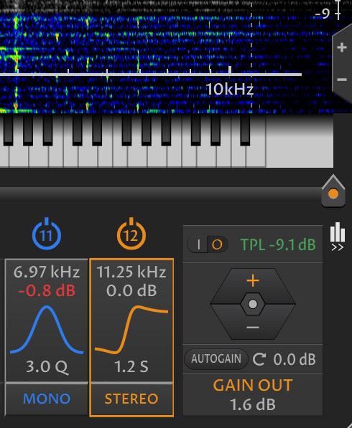The image size is (352, 428).
Task: Open band 12 STEREO channel mode
Action: coord(131,399)
